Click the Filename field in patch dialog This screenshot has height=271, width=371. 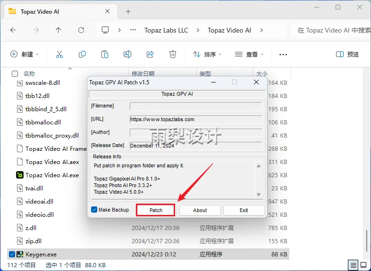point(196,106)
